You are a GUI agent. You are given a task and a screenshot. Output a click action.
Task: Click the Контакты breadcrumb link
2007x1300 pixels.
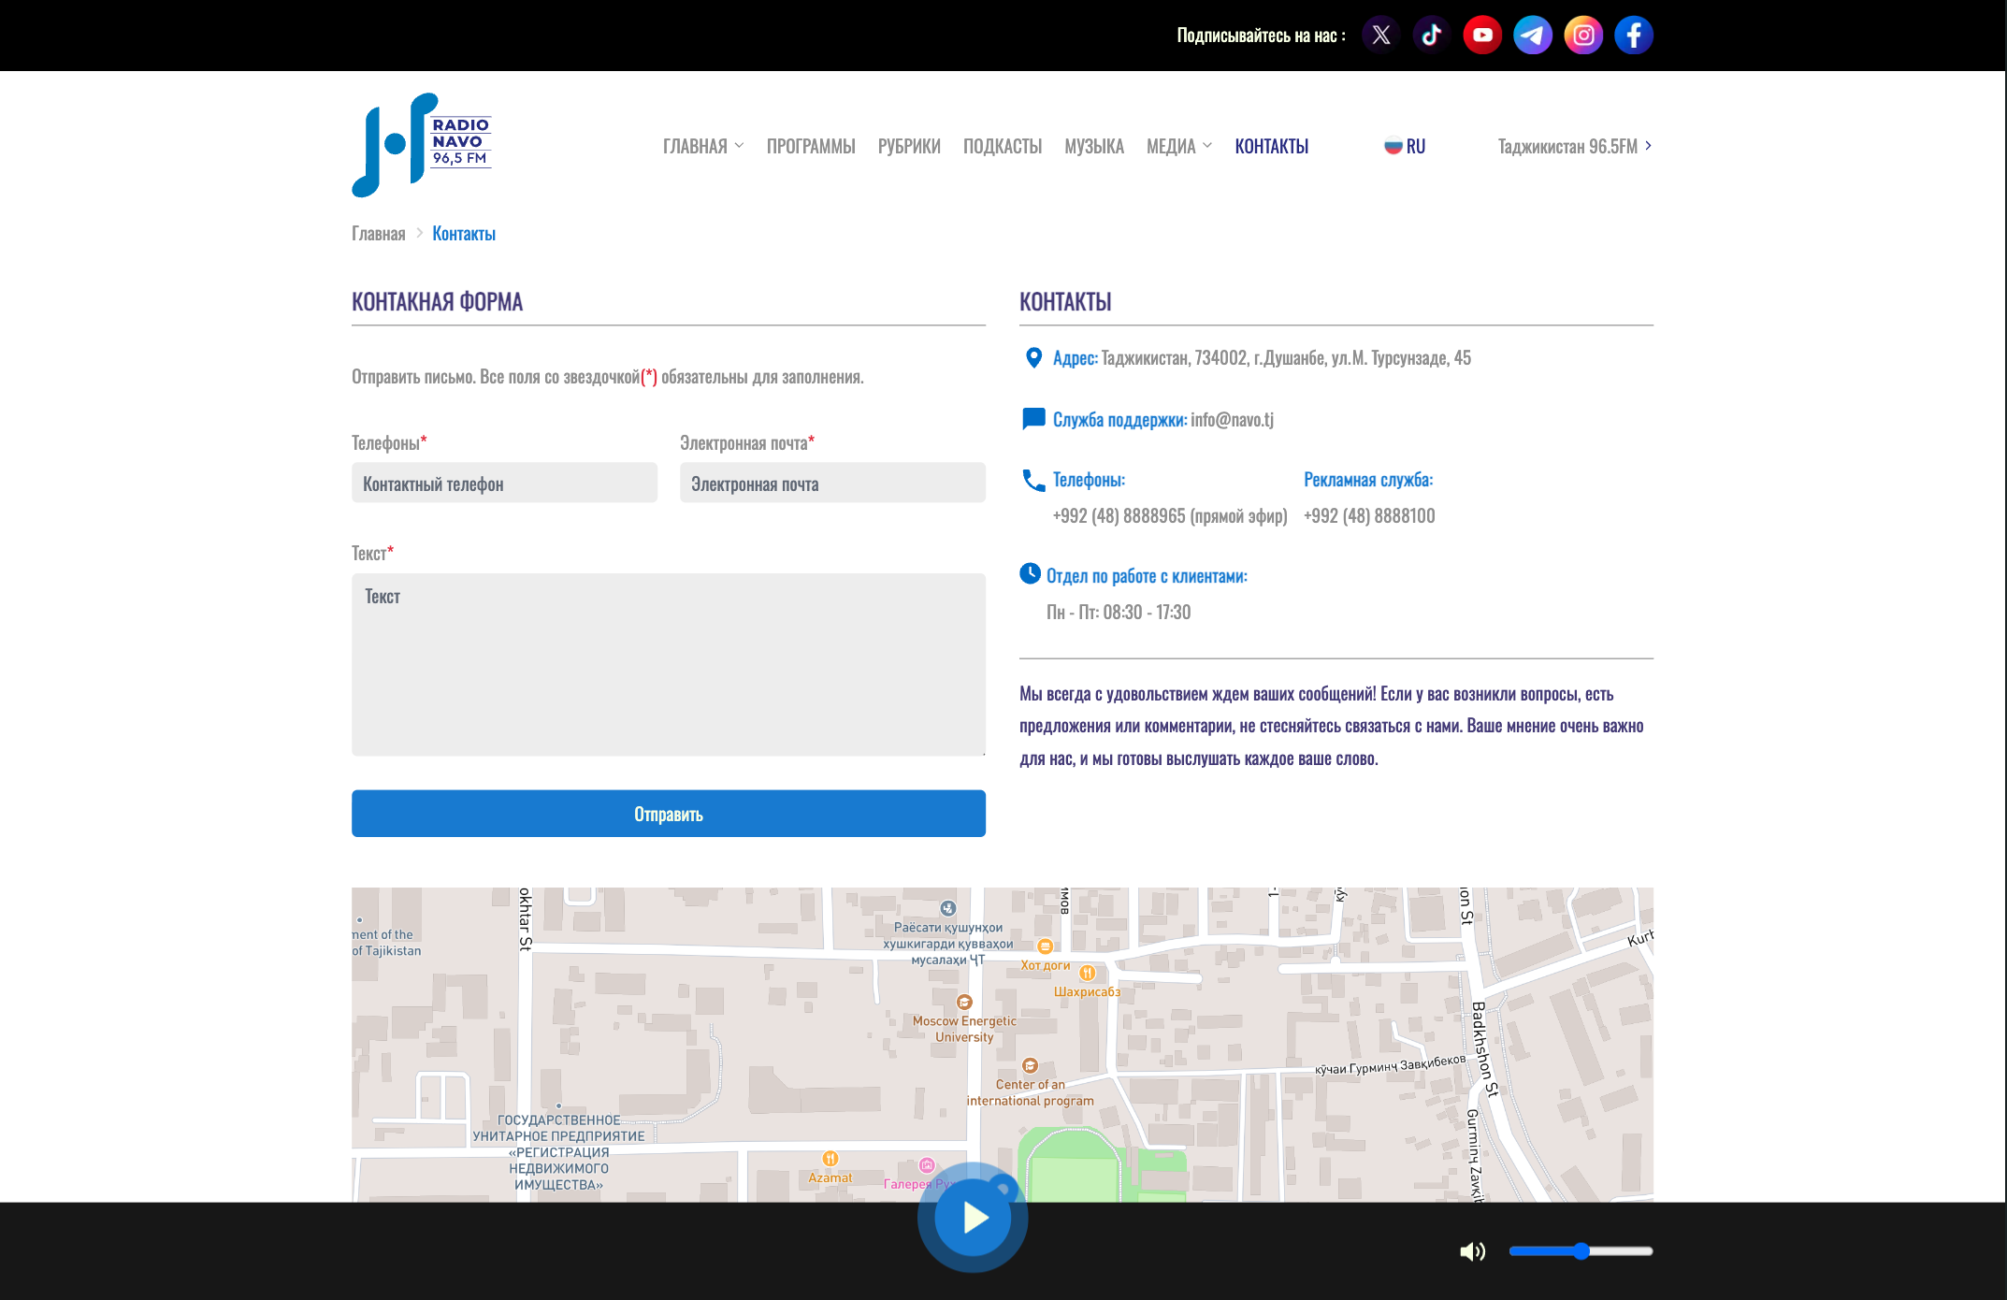[x=464, y=234]
